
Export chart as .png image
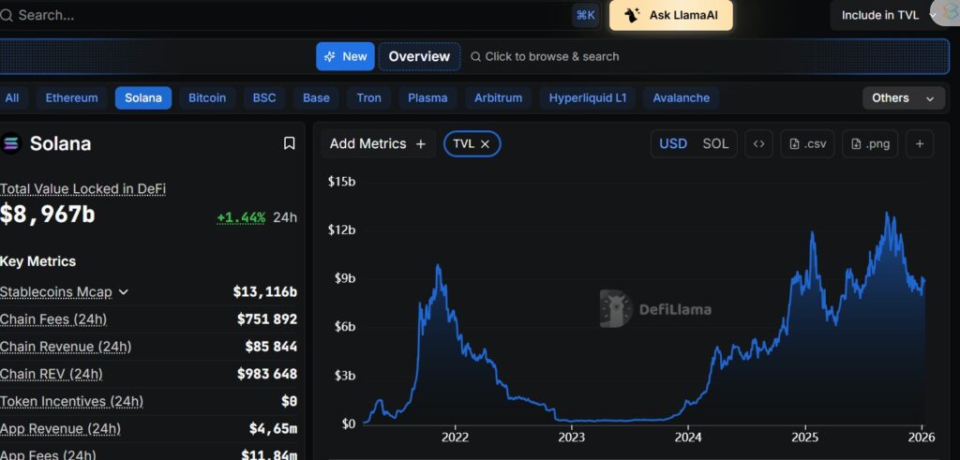coord(869,143)
